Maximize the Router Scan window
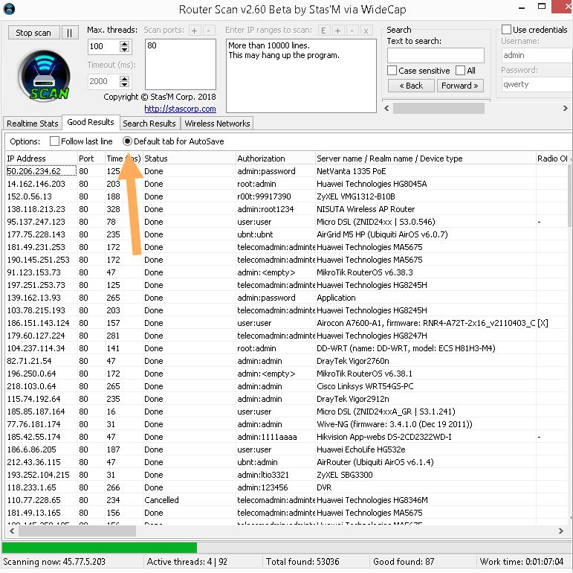This screenshot has width=573, height=573. point(542,6)
